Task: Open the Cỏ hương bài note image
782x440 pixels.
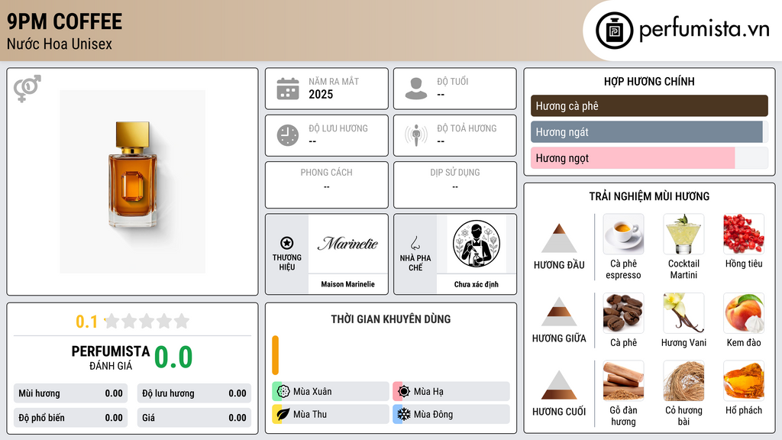Action: point(683,380)
